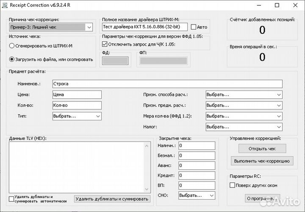Screen dimensions: 305x212
Task: Click the Наличн. amount field
Action: (x=197, y=146)
